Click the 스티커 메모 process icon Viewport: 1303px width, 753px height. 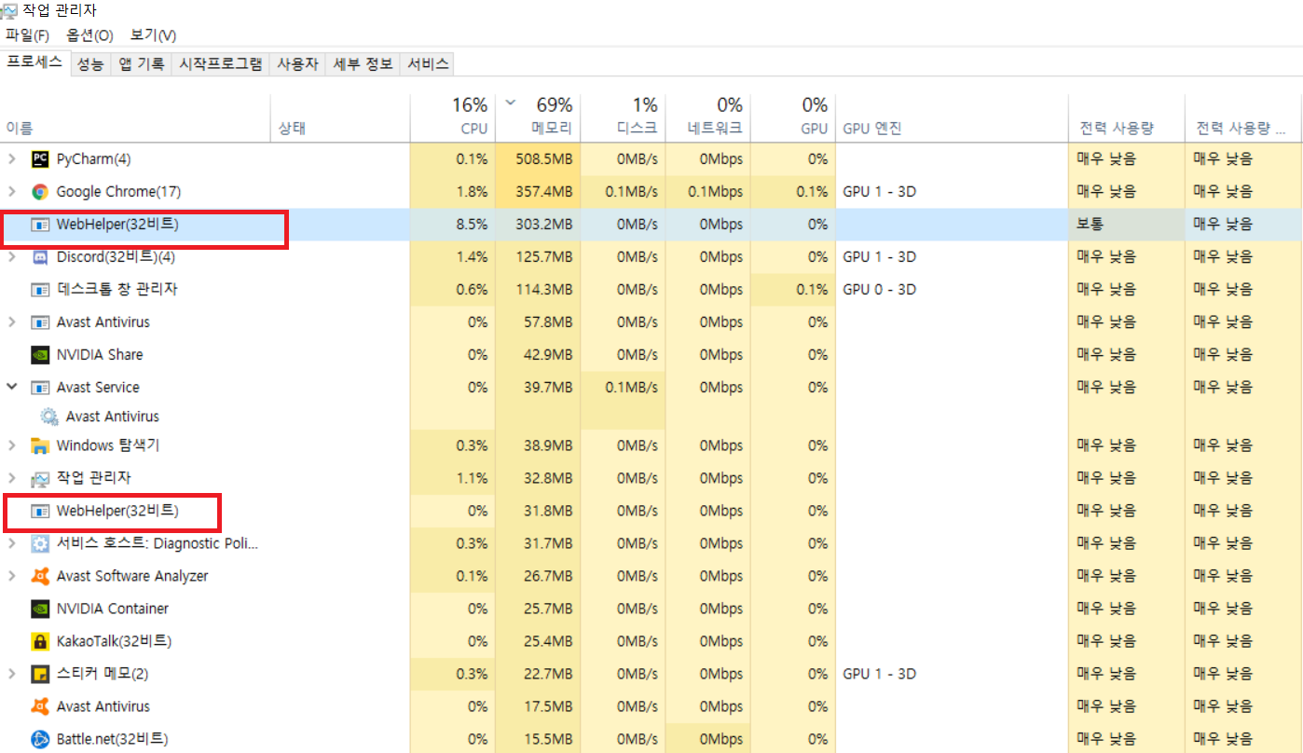click(40, 674)
